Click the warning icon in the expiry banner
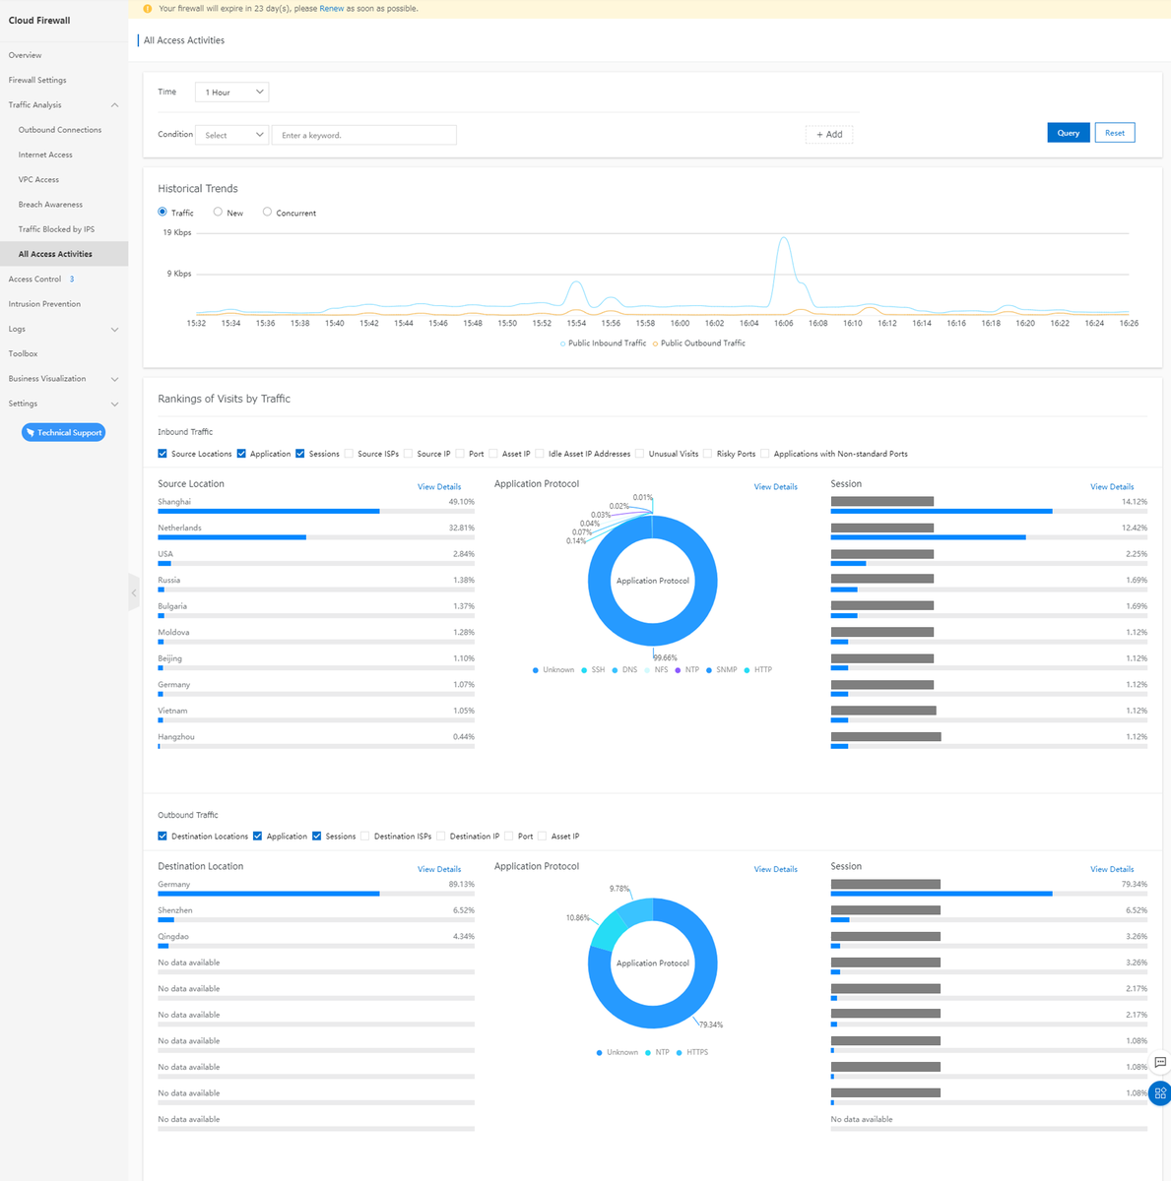The height and width of the screenshot is (1181, 1171). pos(148,9)
